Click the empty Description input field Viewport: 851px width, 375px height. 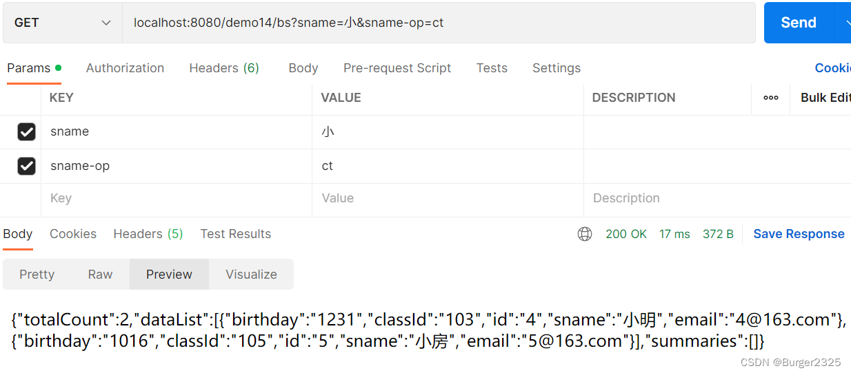(x=717, y=199)
